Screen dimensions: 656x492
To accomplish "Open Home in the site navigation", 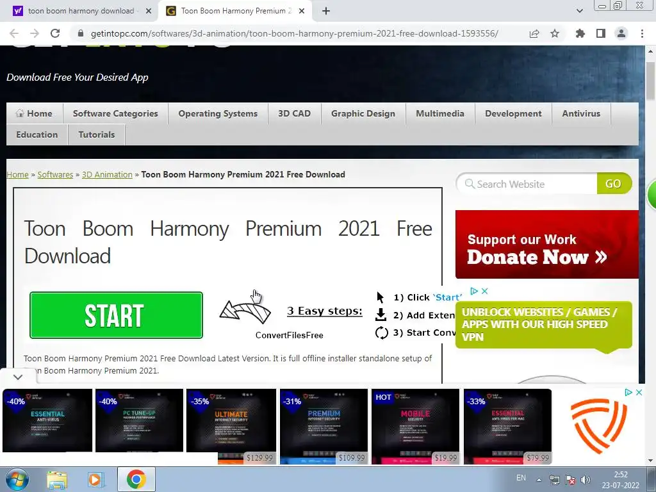I will [35, 113].
